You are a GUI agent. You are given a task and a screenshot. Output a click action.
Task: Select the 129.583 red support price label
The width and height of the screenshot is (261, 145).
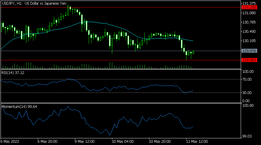249,60
